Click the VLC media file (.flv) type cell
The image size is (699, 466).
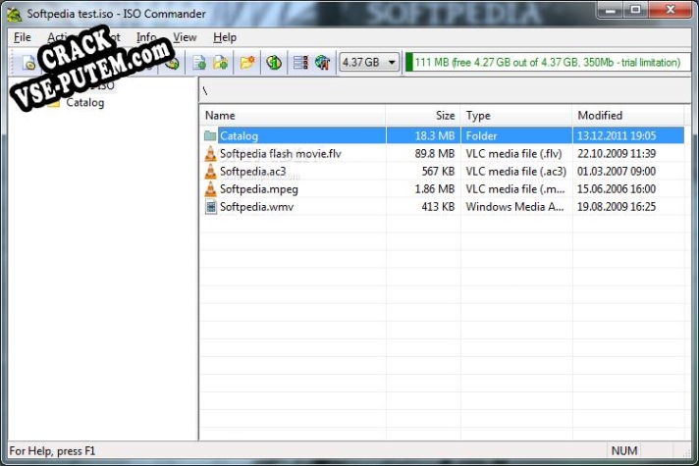(513, 154)
